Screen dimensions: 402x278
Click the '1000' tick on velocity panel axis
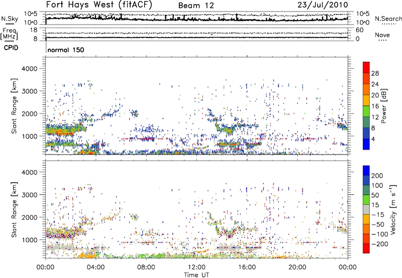click(29, 239)
